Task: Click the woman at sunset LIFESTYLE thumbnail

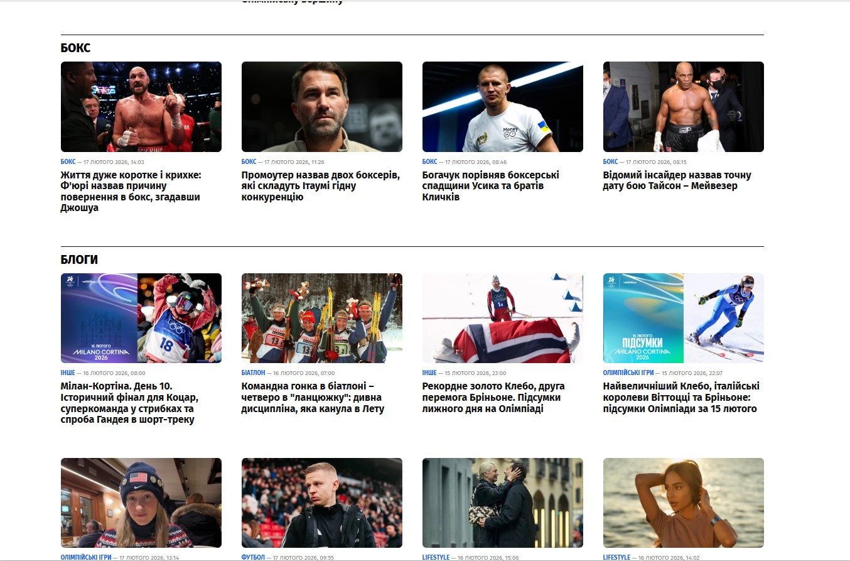Action: pyautogui.click(x=684, y=503)
